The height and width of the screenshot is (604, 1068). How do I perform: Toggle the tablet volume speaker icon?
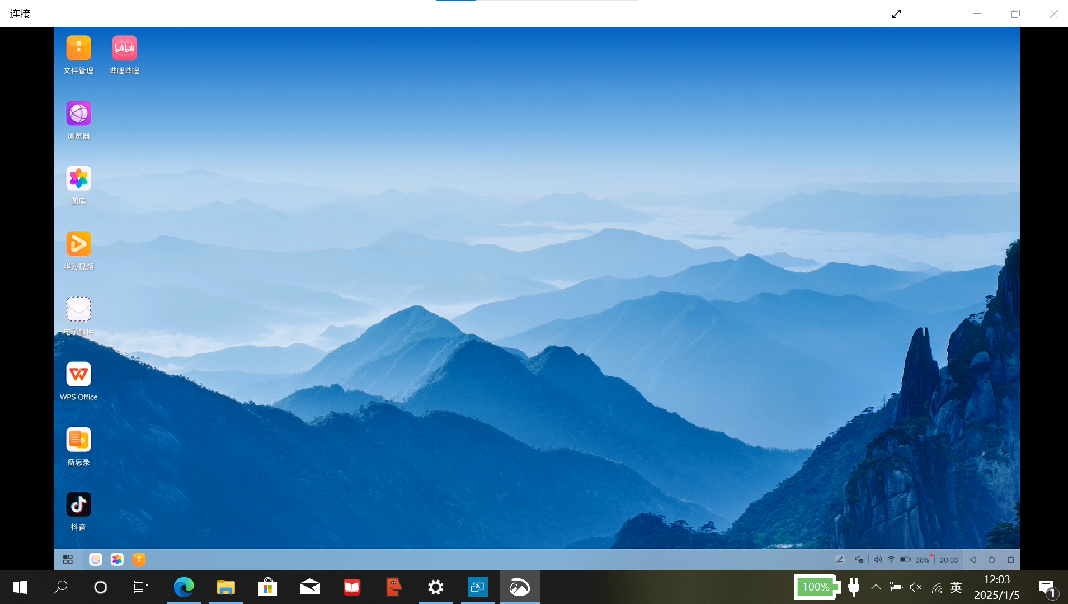pos(877,560)
